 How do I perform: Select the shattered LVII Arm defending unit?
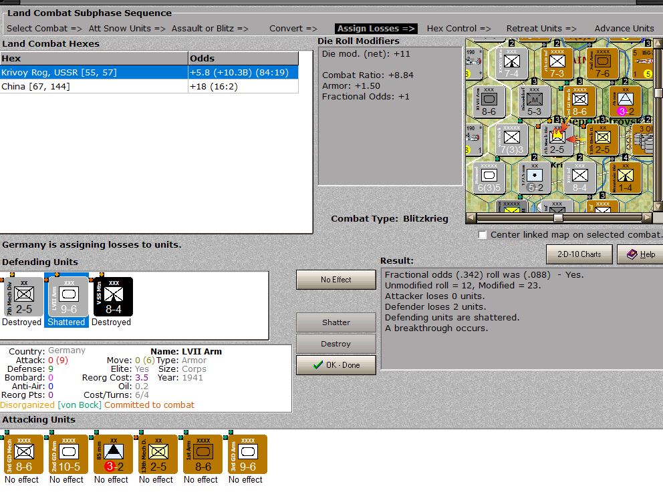pyautogui.click(x=68, y=297)
